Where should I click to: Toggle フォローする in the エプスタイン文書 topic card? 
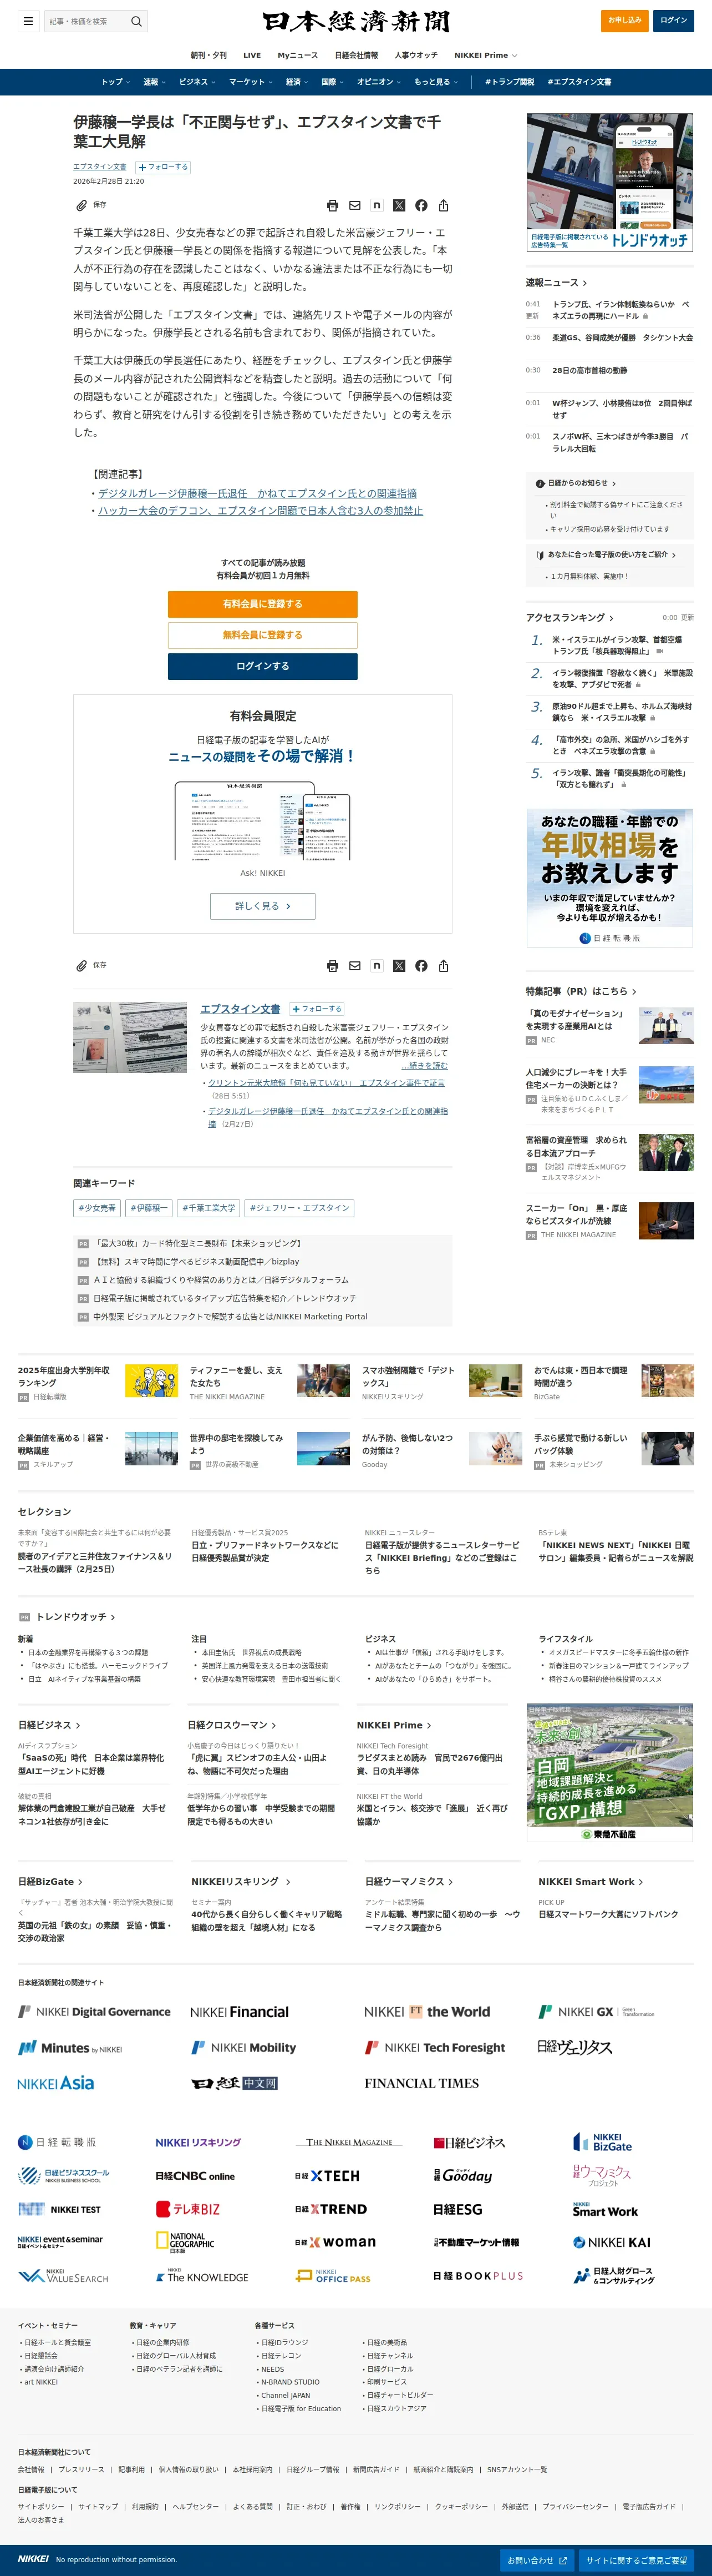pyautogui.click(x=317, y=1009)
